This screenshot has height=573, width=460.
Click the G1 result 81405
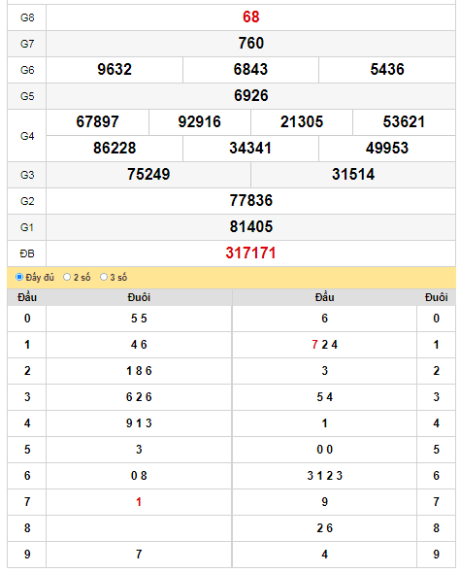(250, 227)
